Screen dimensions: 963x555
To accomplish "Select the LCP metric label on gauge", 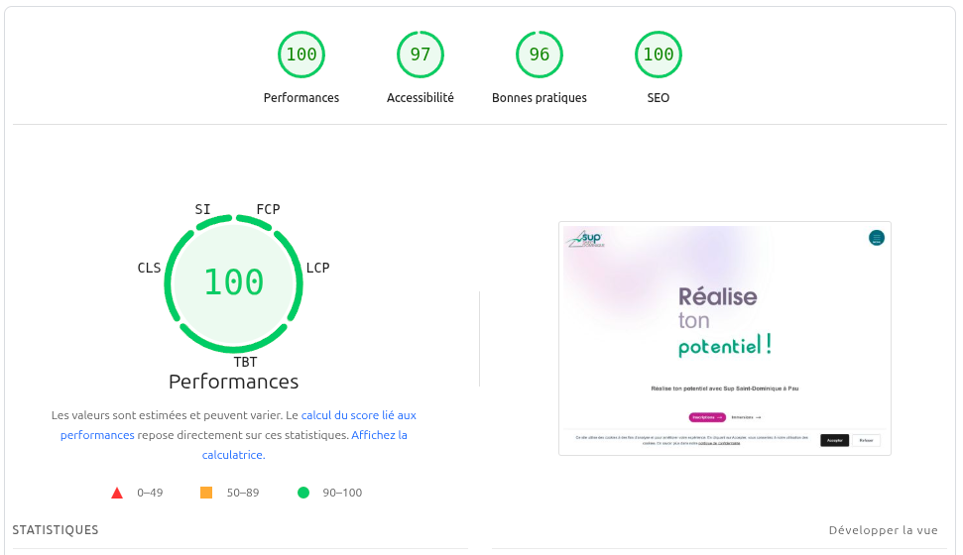I will 318,268.
